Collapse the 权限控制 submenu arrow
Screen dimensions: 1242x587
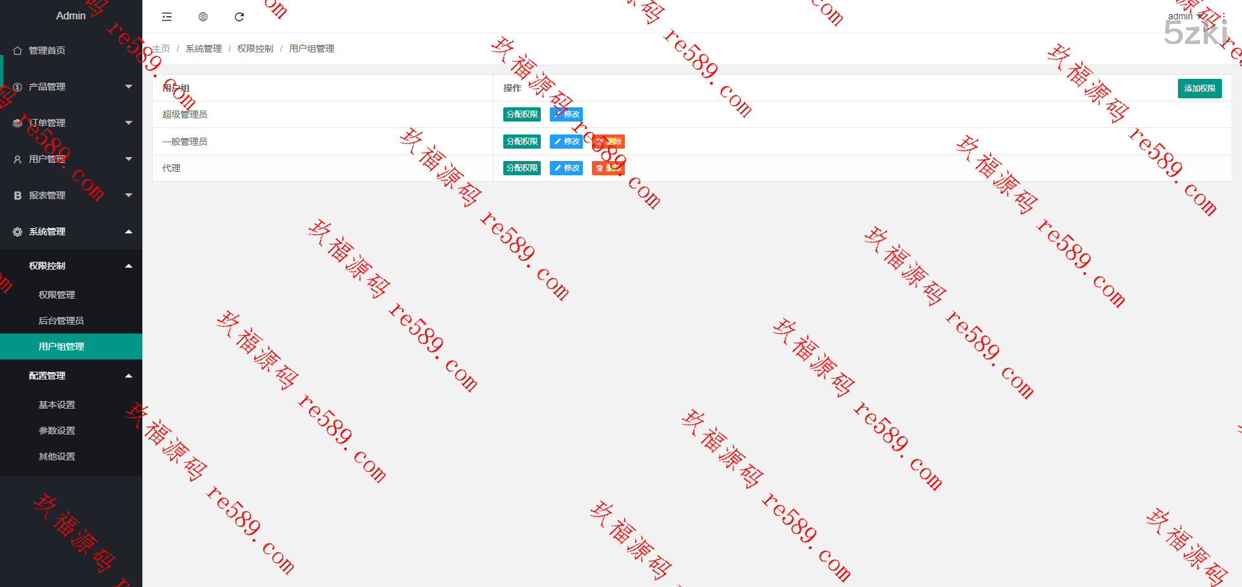tap(129, 266)
